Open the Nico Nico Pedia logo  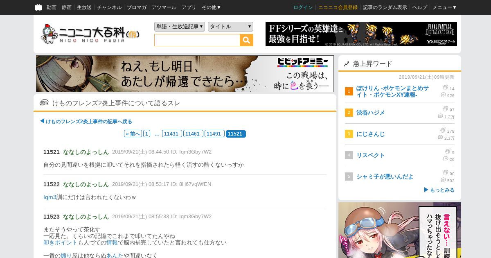coord(90,34)
